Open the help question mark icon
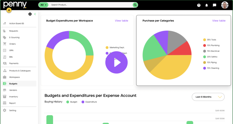 tap(199, 5)
